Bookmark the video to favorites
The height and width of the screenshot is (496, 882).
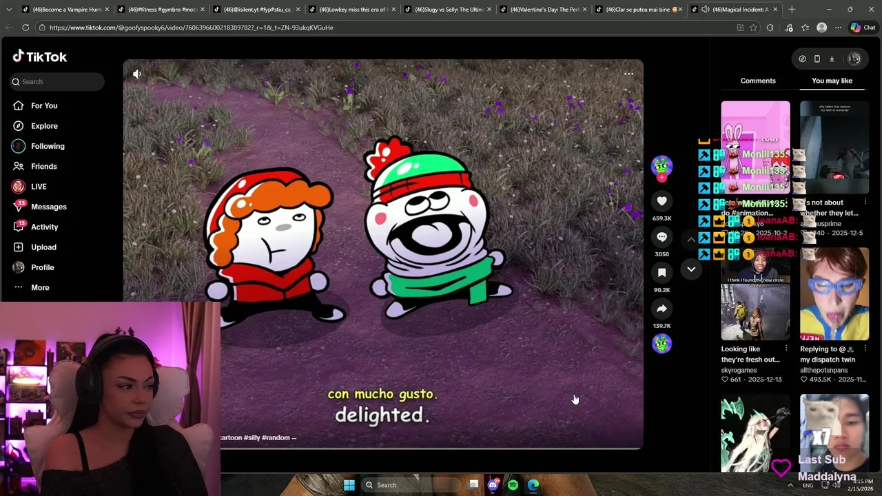pyautogui.click(x=661, y=272)
